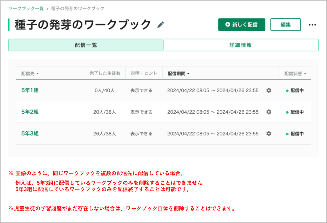Switch to the 詳細情報 tab
The image size is (327, 223).
(x=241, y=45)
